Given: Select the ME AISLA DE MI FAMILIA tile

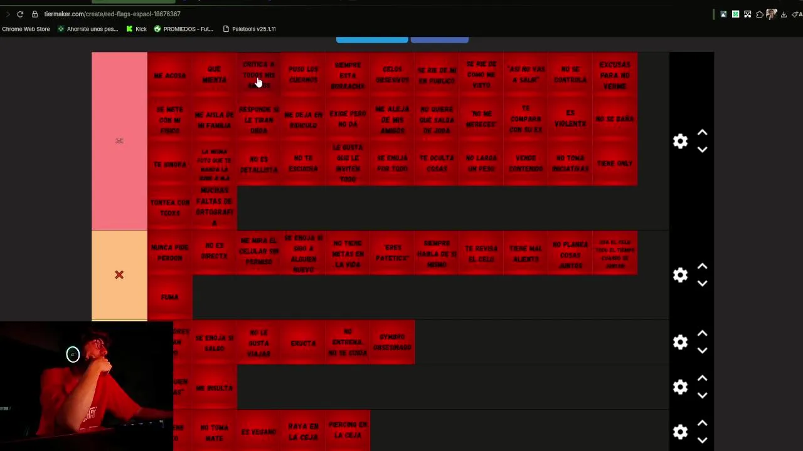Looking at the screenshot, I should pyautogui.click(x=215, y=119).
